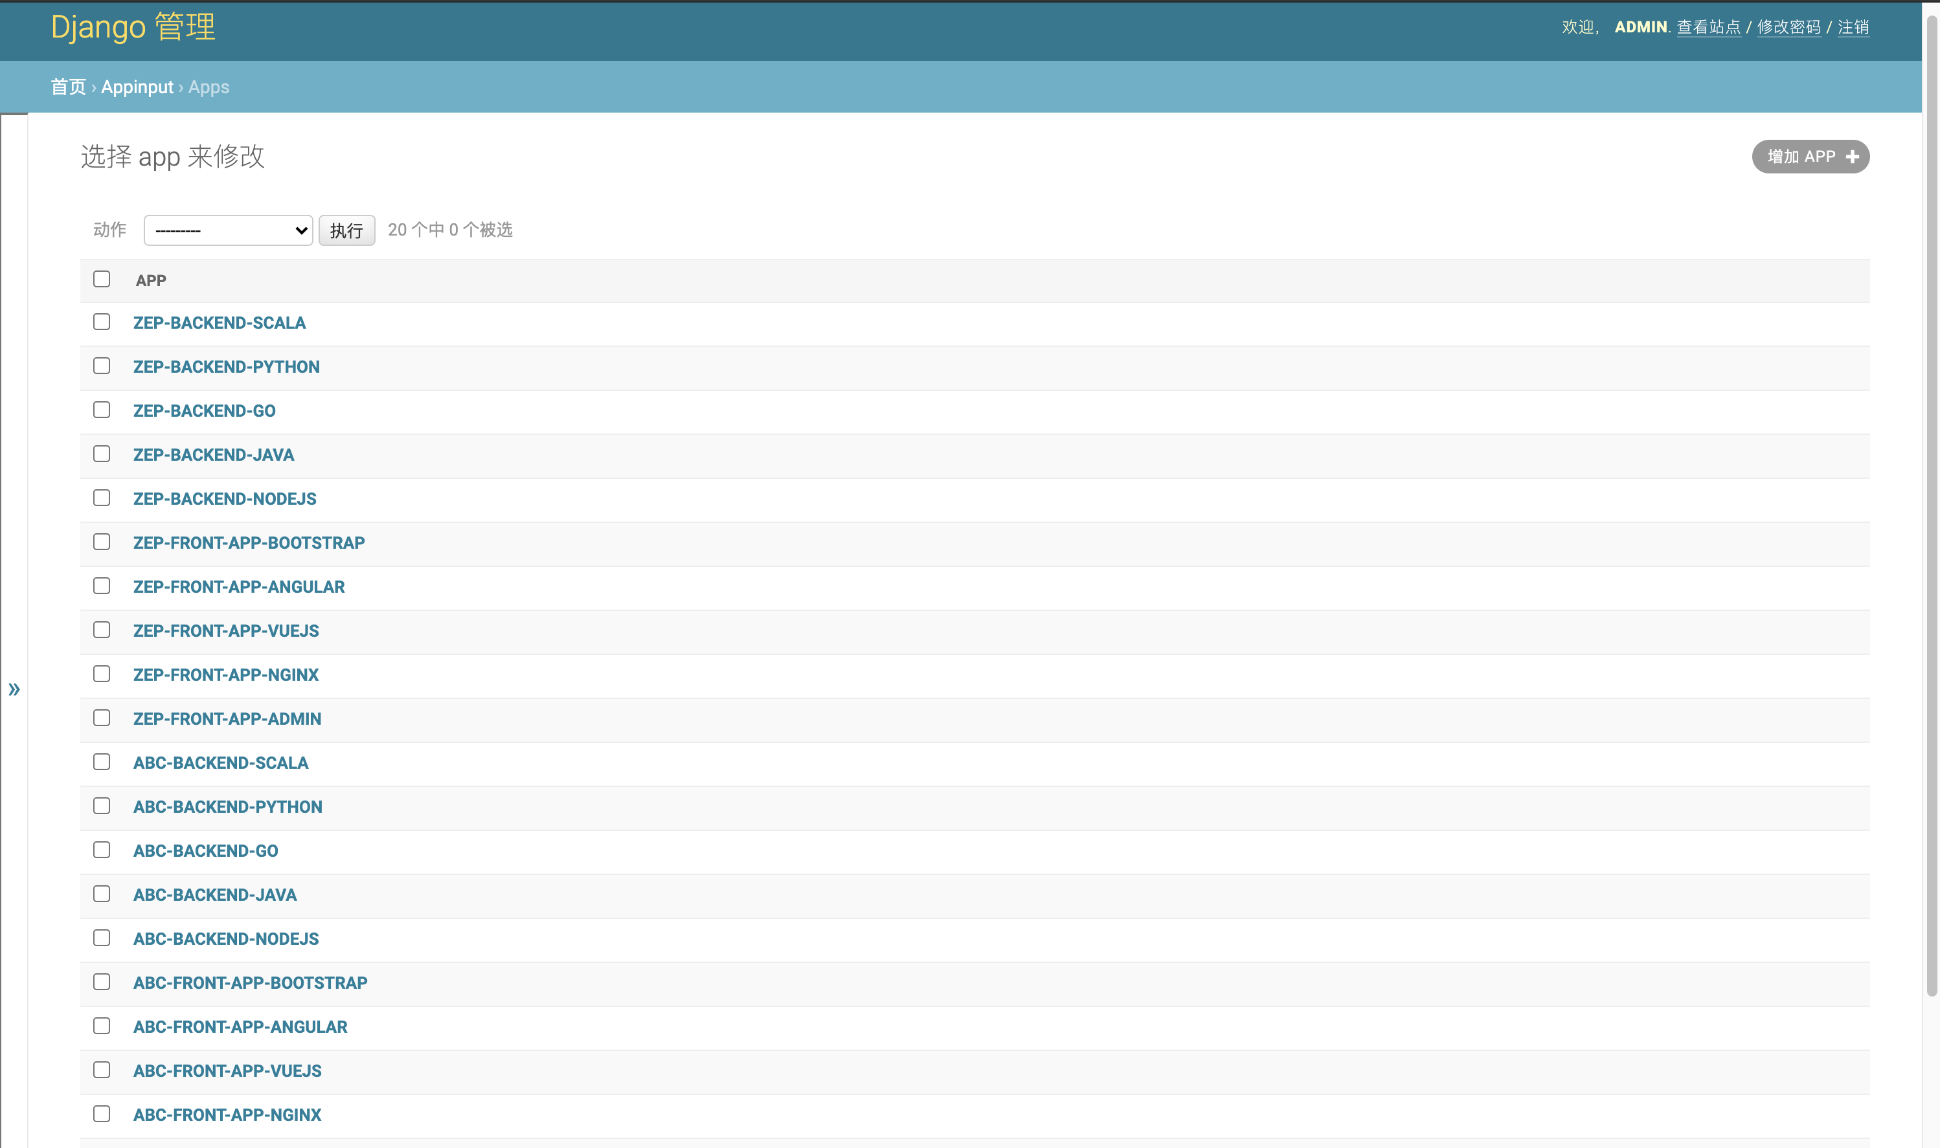Viewport: 1940px width, 1148px height.
Task: Open the ABC-BACKEND-PYTHON app link
Action: 227,808
